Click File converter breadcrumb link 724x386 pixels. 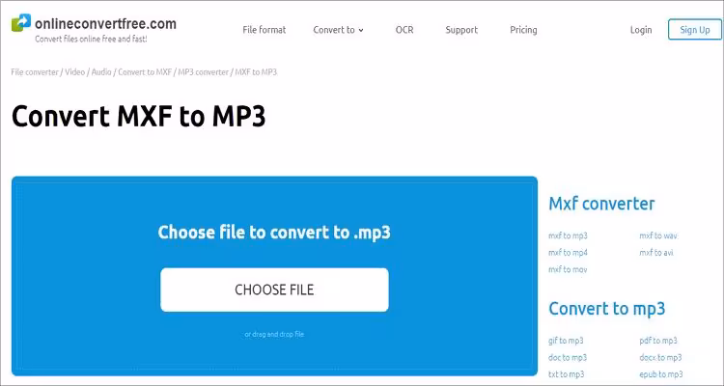coord(34,72)
